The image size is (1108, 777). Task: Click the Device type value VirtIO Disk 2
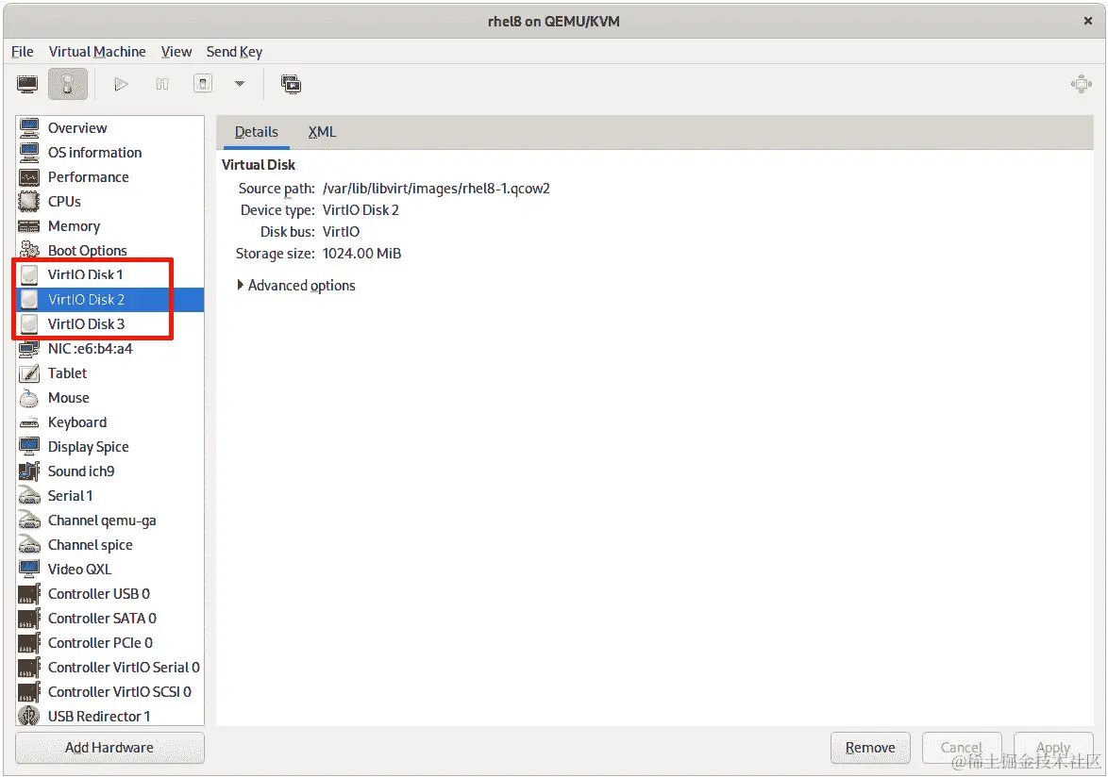[361, 210]
